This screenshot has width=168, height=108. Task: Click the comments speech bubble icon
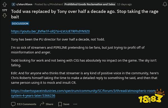13,104
